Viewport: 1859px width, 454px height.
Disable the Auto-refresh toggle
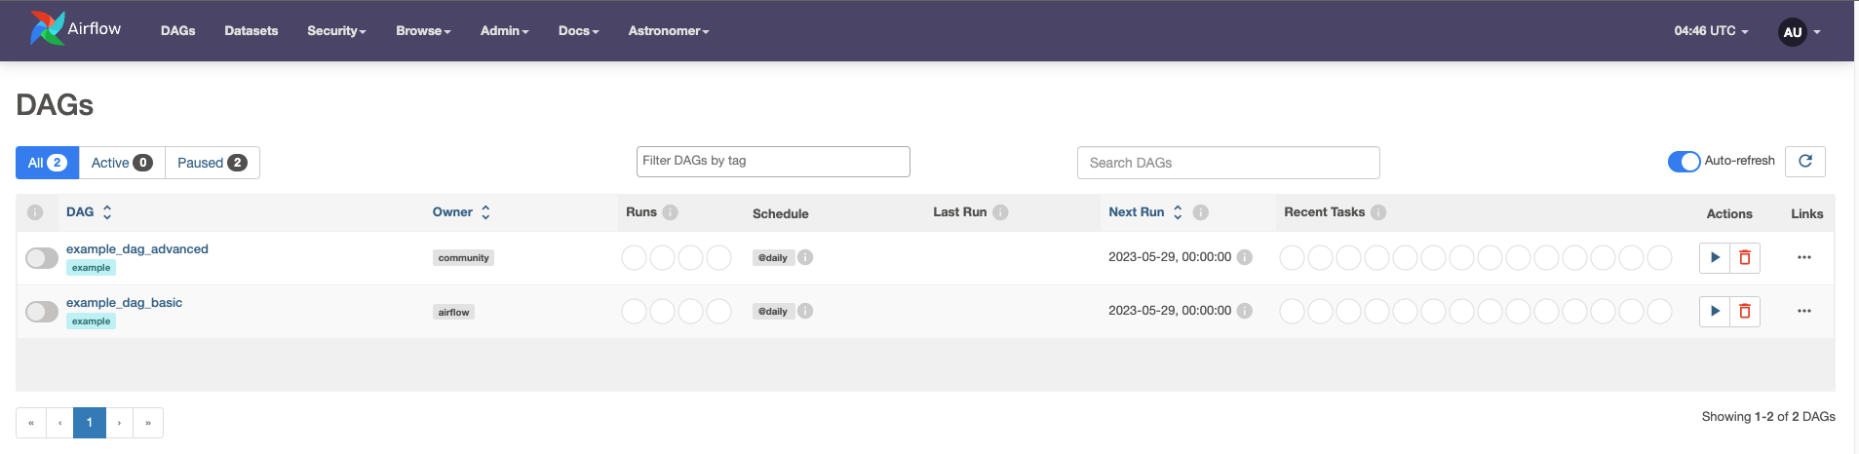(x=1684, y=162)
